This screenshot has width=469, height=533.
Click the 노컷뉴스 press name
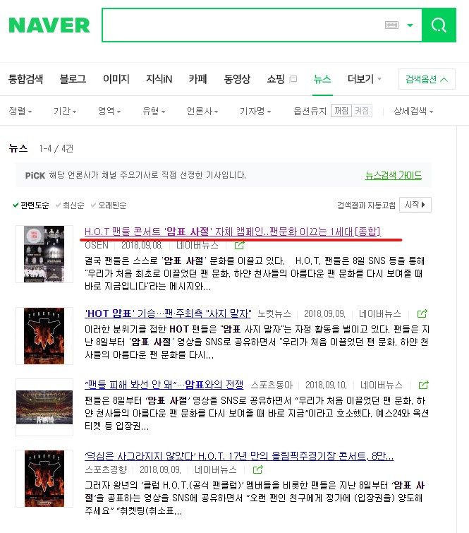point(274,313)
